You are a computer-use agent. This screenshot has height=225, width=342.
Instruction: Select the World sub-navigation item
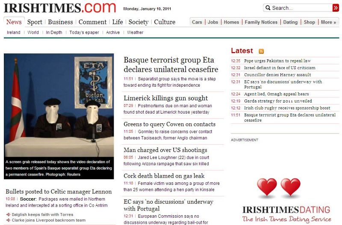click(x=33, y=32)
